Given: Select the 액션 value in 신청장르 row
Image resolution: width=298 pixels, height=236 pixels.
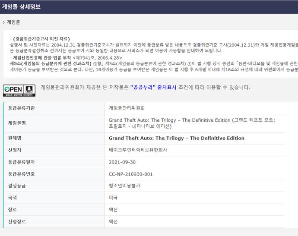Looking at the screenshot, I should click(113, 222).
